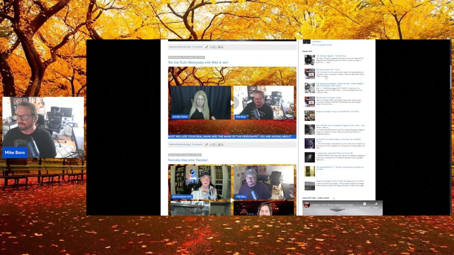454x255 pixels.
Task: Click the "Popular Posts" sidebar heading
Action: pyautogui.click(x=307, y=51)
